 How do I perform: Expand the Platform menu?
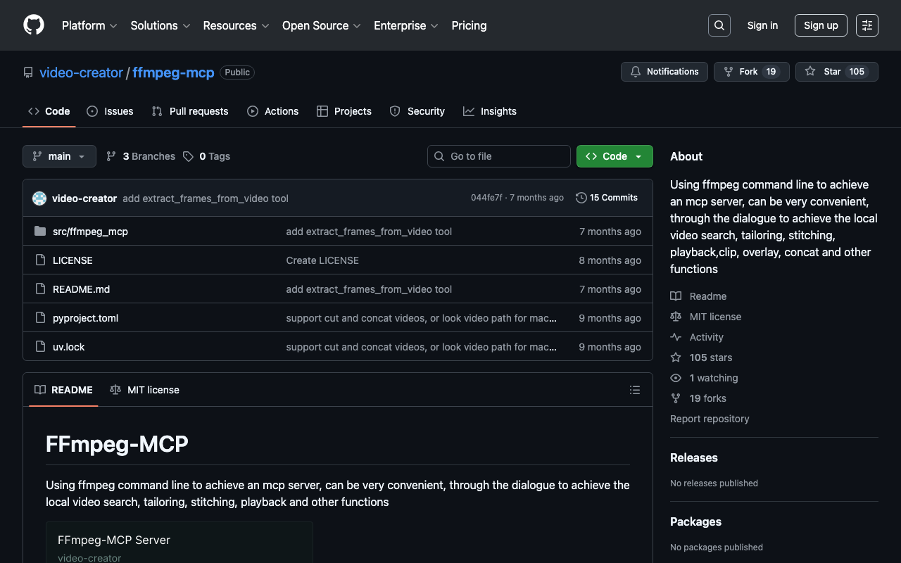[89, 25]
